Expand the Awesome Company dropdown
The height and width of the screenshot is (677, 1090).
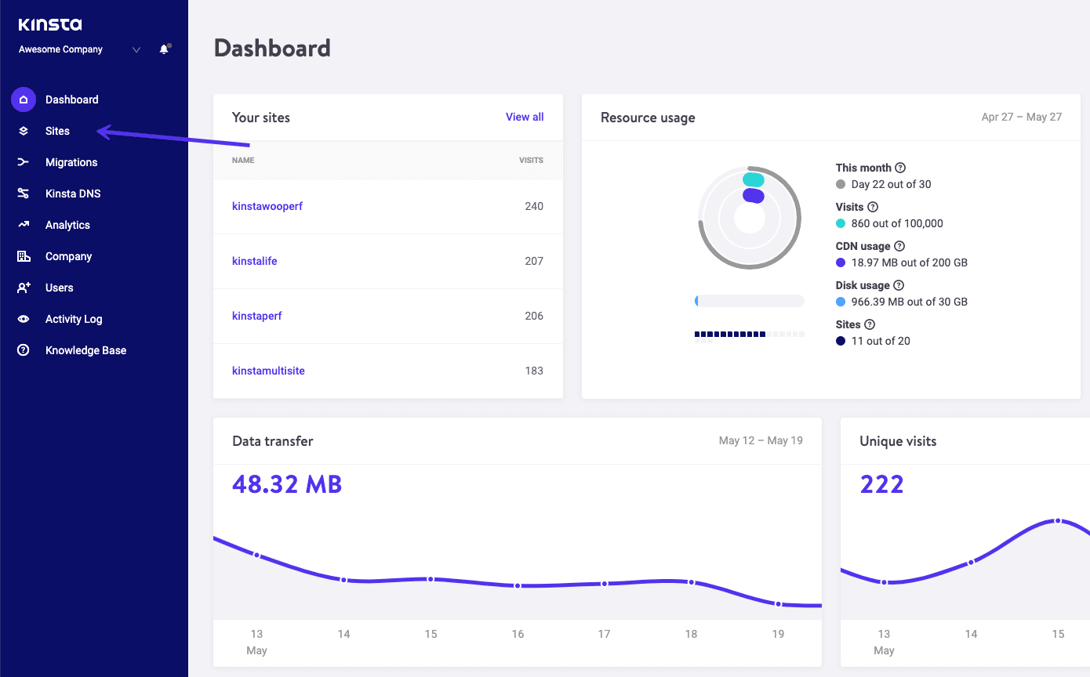[x=136, y=49]
